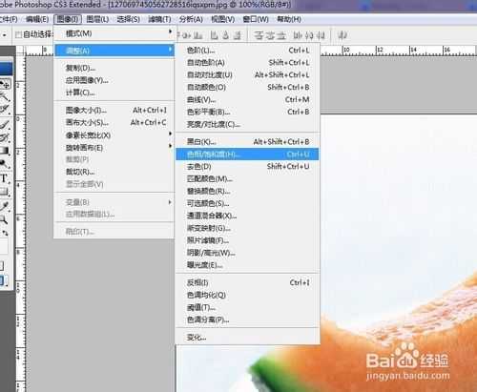The width and height of the screenshot is (477, 392).
Task: Choose 画布大小(S)... menu item
Action: point(114,122)
